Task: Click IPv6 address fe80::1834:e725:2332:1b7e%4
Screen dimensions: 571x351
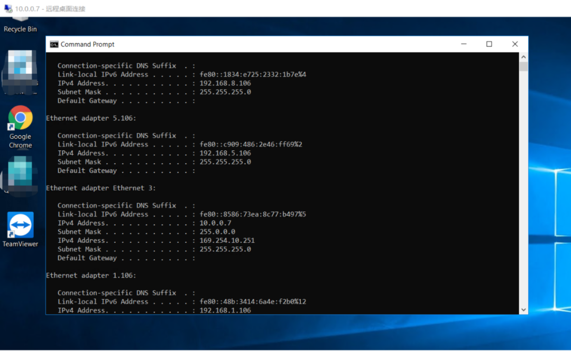Action: pyautogui.click(x=253, y=74)
